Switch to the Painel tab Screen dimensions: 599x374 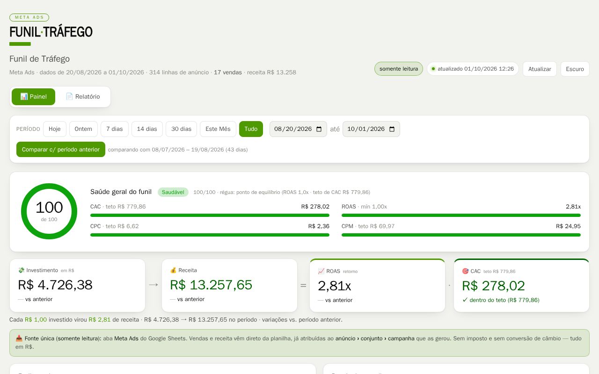[x=33, y=97]
